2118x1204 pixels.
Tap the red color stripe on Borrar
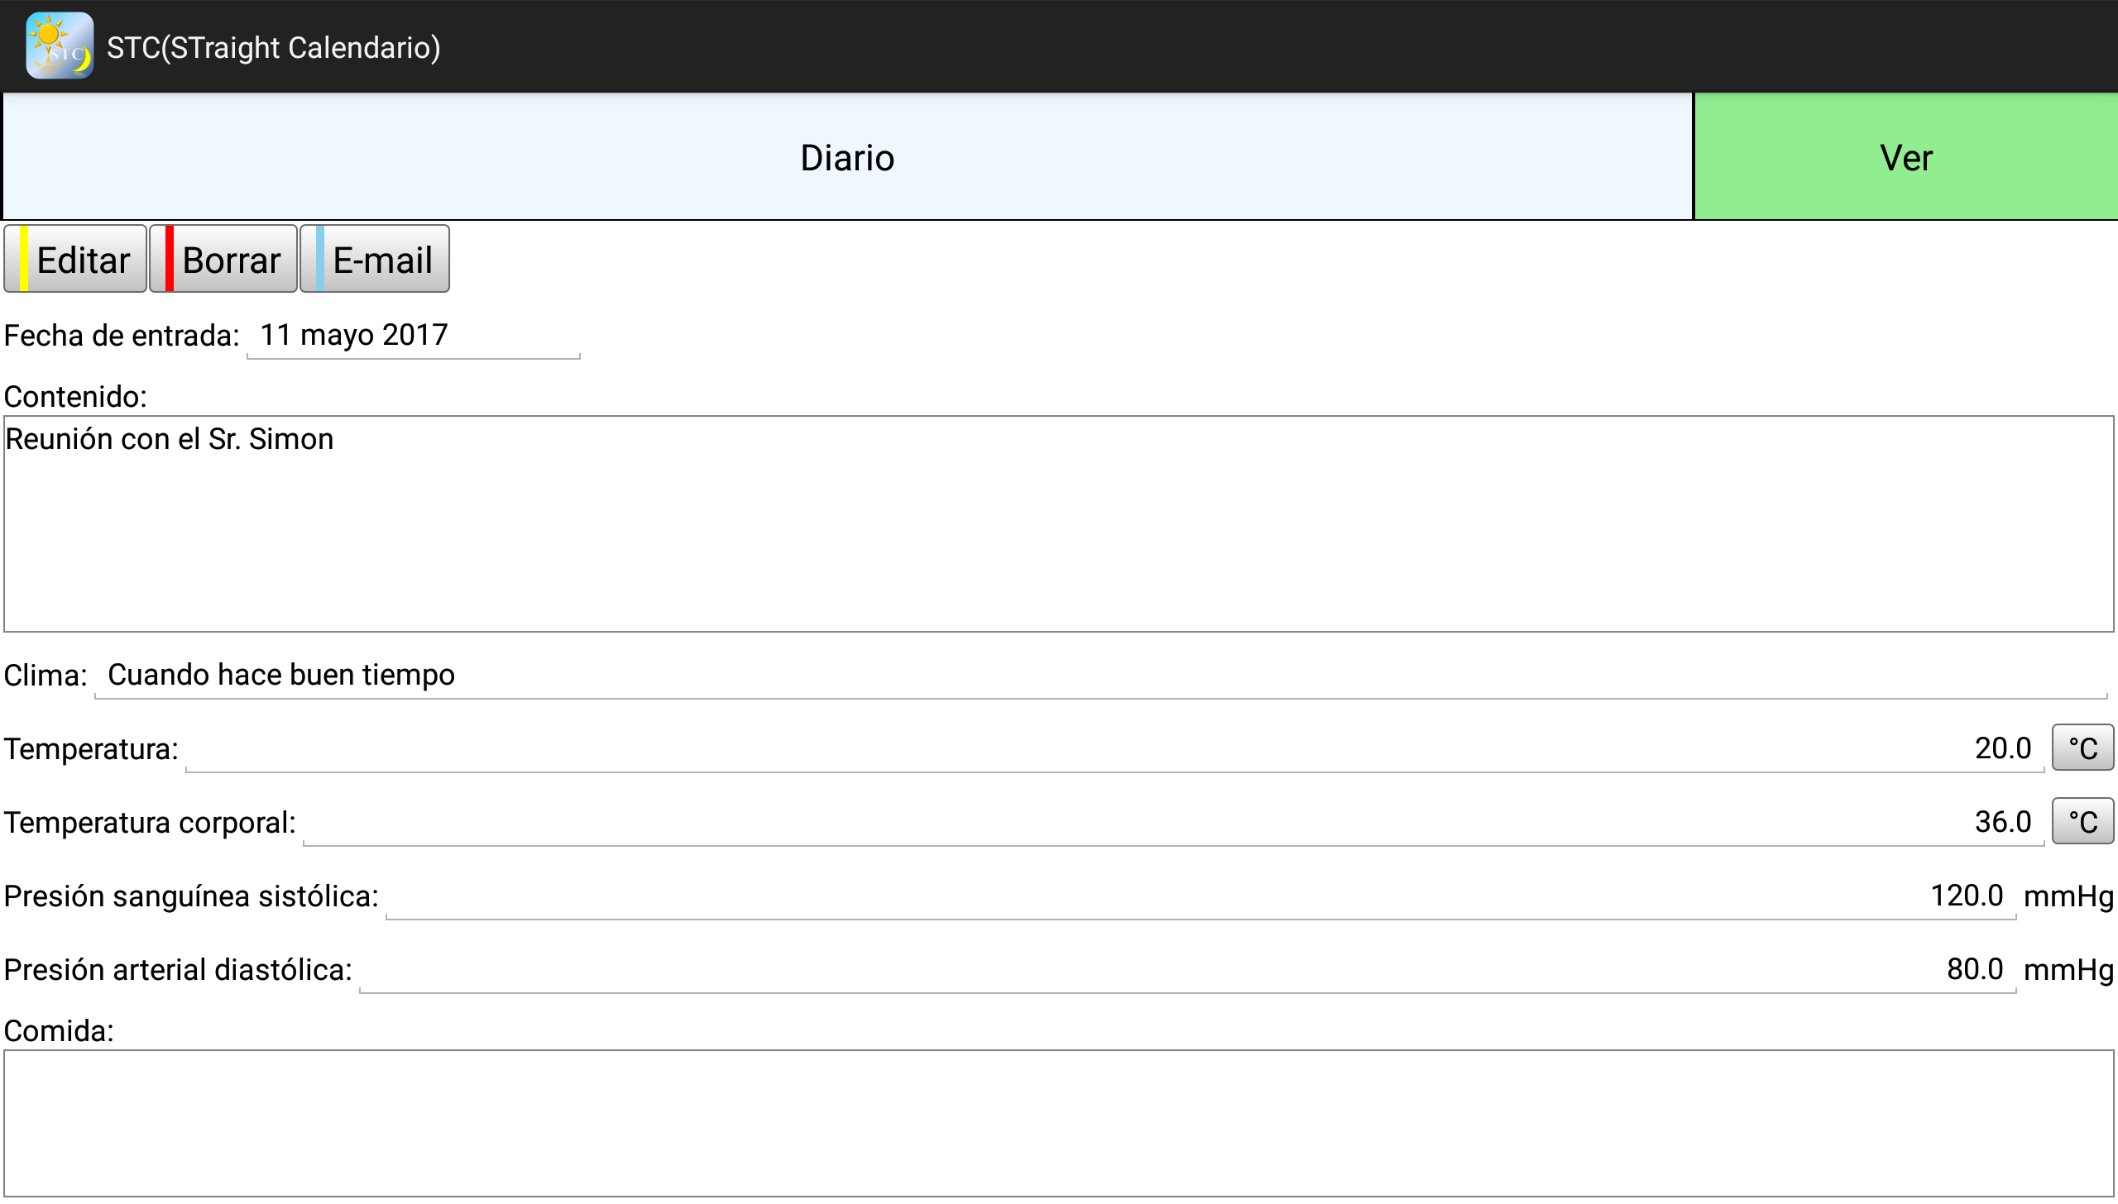click(170, 260)
